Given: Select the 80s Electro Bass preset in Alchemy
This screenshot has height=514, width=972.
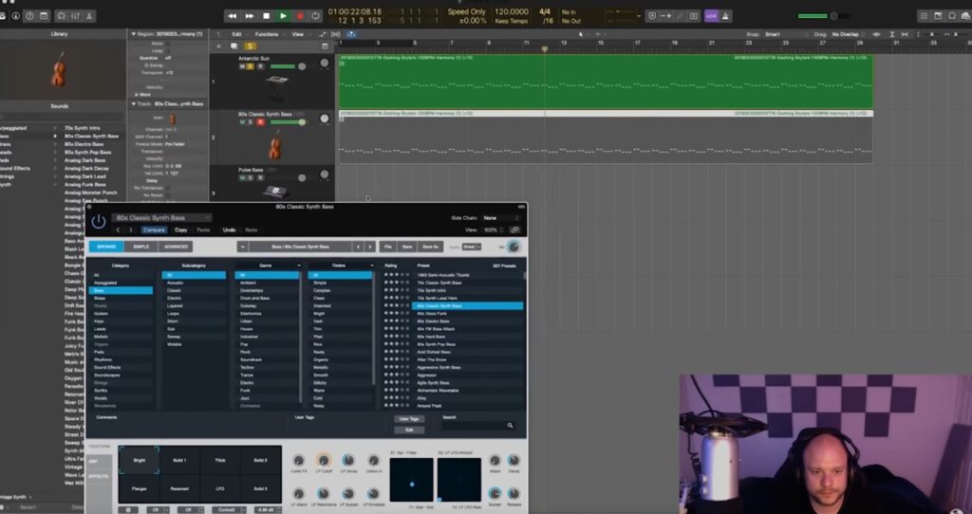Looking at the screenshot, I should point(468,321).
